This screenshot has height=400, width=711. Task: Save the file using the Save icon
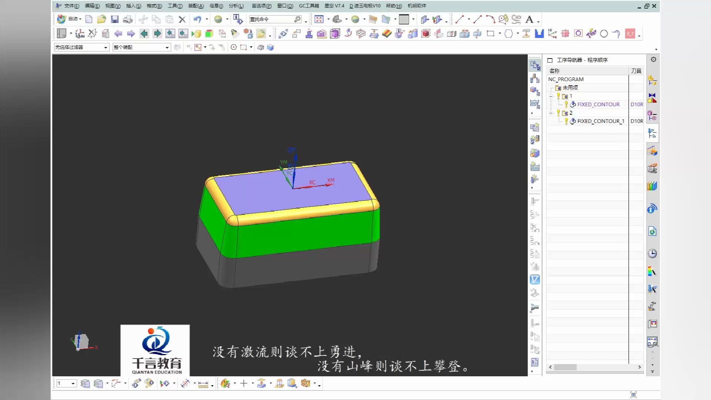click(x=115, y=19)
